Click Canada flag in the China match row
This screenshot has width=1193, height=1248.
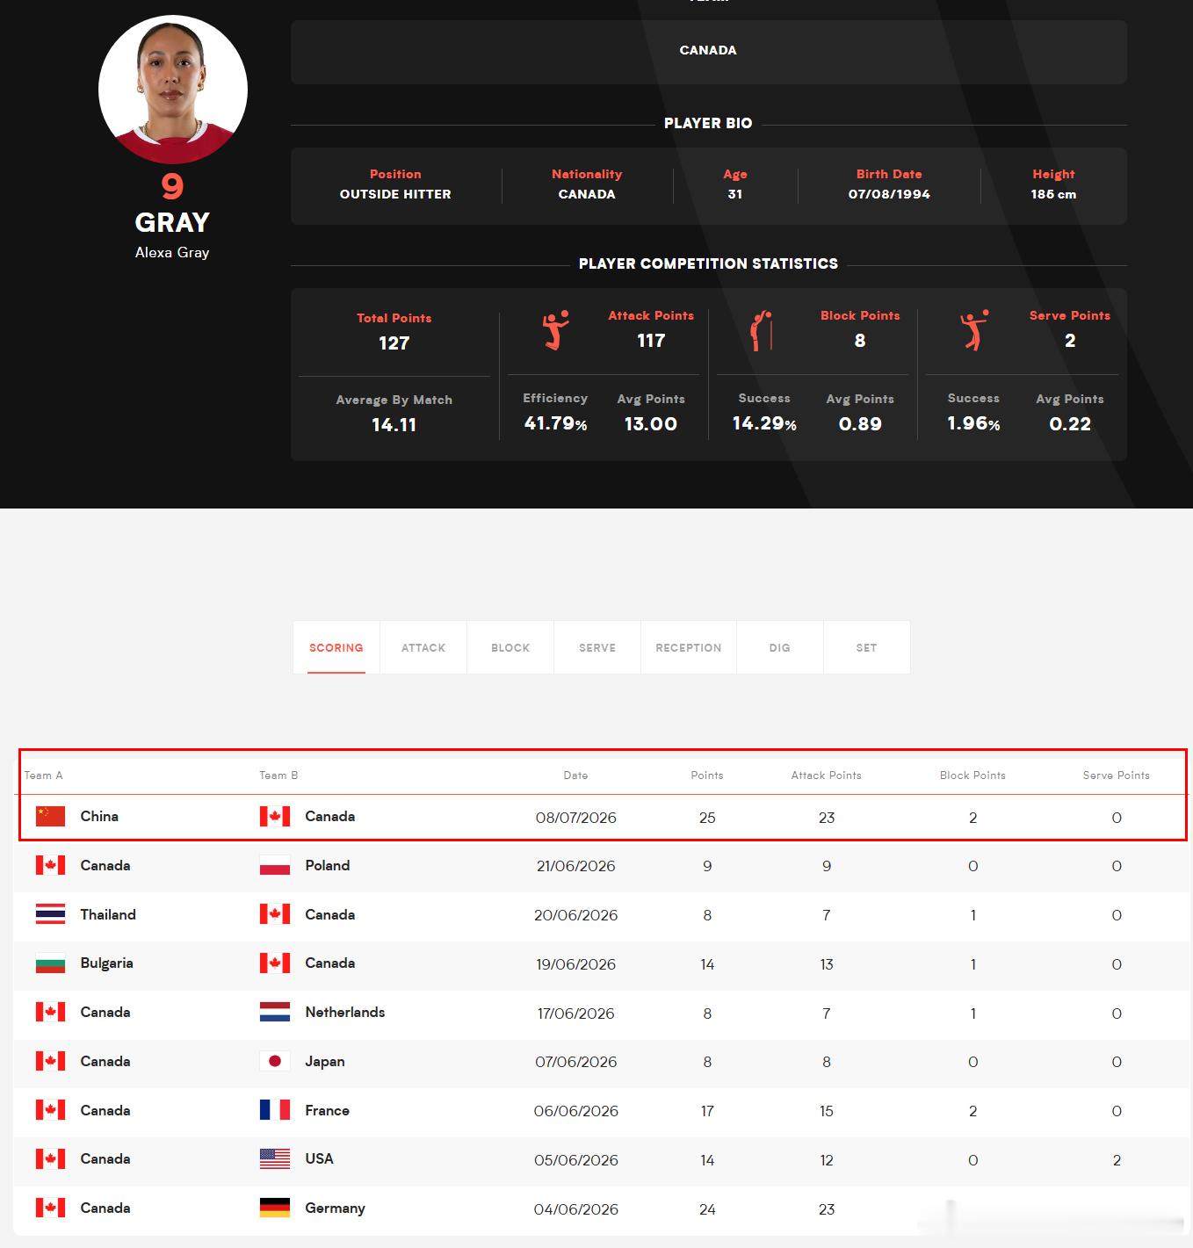[x=275, y=816]
